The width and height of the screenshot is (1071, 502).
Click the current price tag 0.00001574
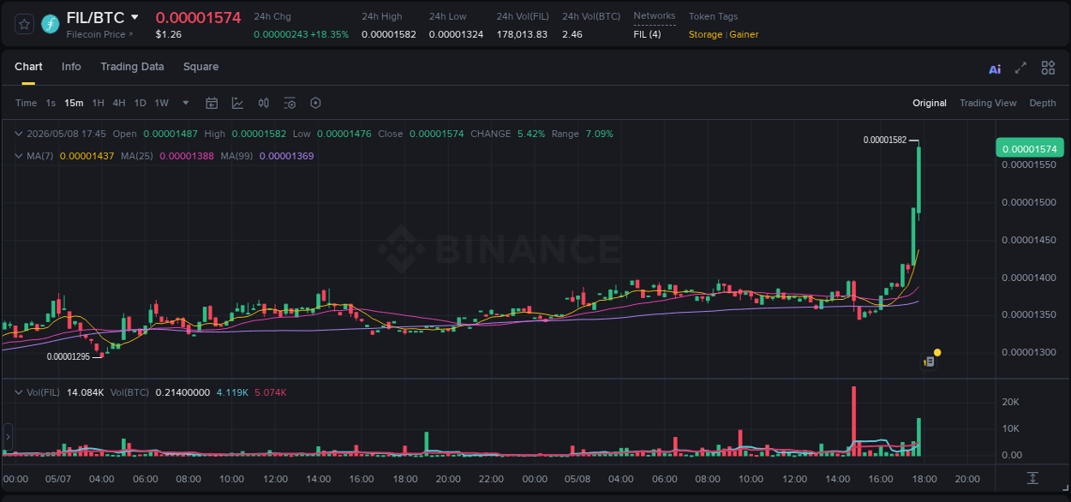1029,148
